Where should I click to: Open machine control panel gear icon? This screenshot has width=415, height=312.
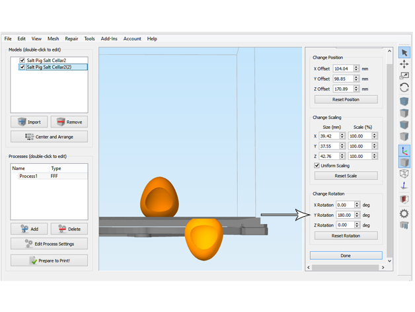[x=404, y=214]
